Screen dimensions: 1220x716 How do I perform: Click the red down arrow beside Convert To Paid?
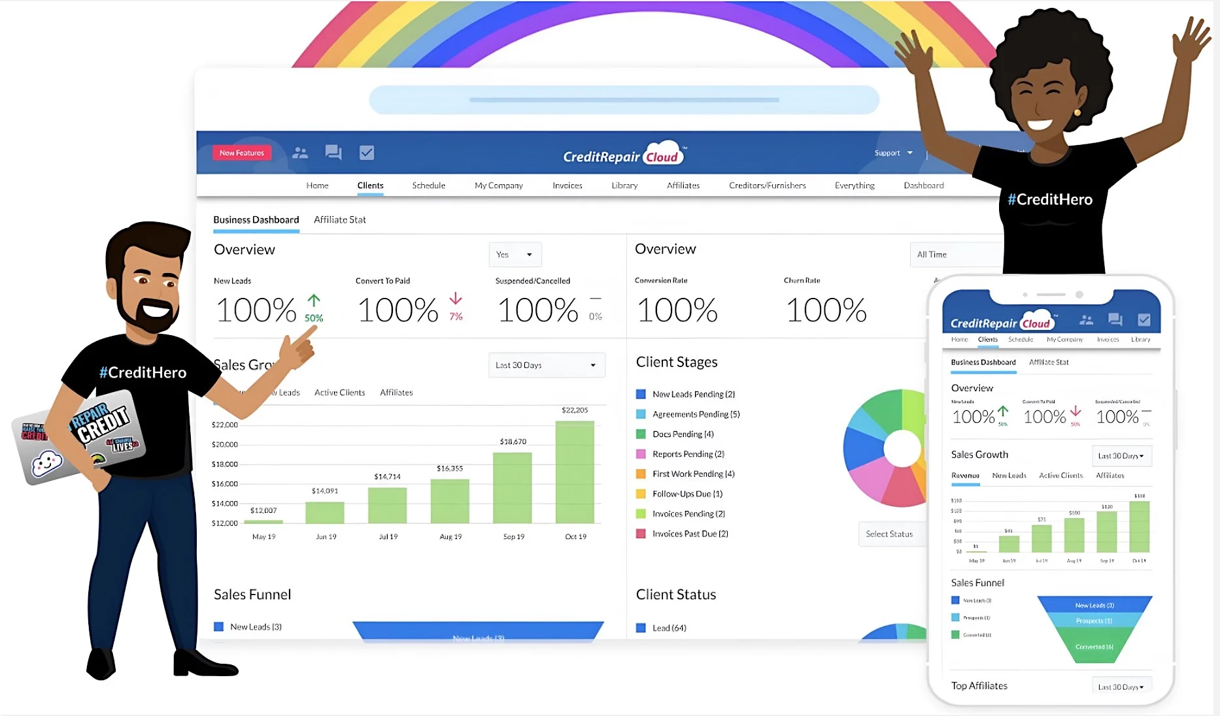click(456, 299)
